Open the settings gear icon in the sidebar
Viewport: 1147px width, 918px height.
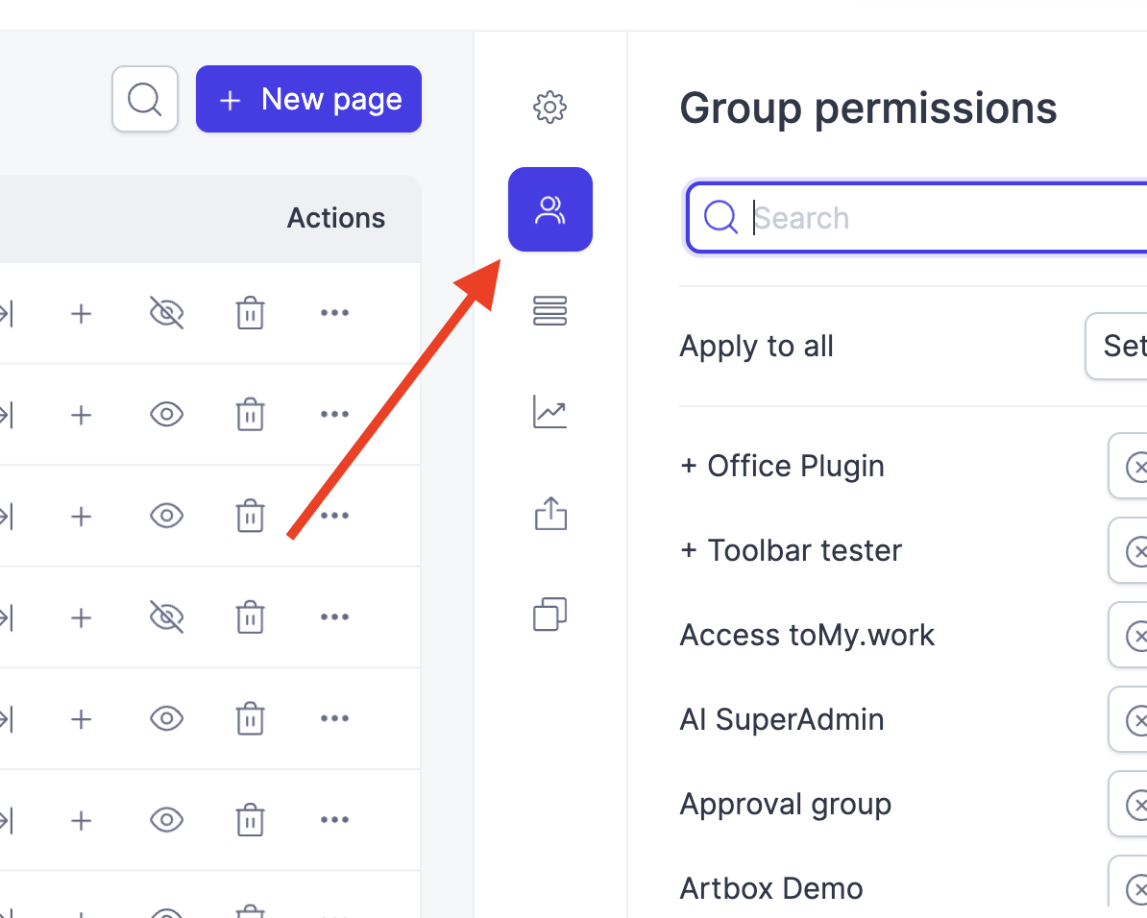(549, 108)
